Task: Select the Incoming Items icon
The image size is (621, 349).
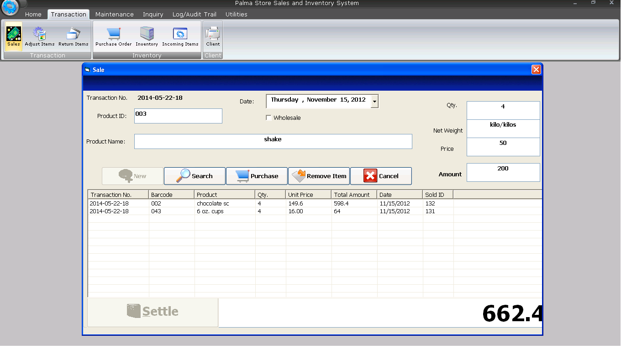Action: point(180,36)
